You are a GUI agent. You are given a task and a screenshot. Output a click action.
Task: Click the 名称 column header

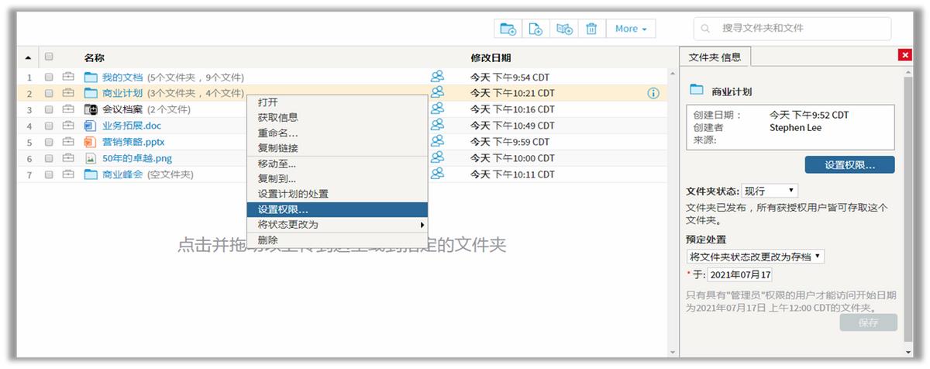94,58
